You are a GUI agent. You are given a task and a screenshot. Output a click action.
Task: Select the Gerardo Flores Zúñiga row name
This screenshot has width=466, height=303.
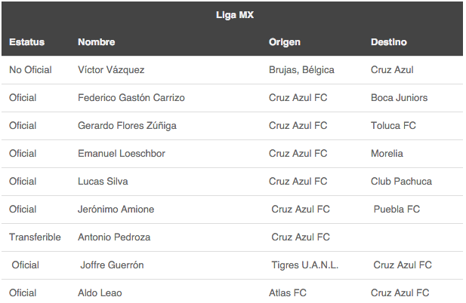point(127,126)
